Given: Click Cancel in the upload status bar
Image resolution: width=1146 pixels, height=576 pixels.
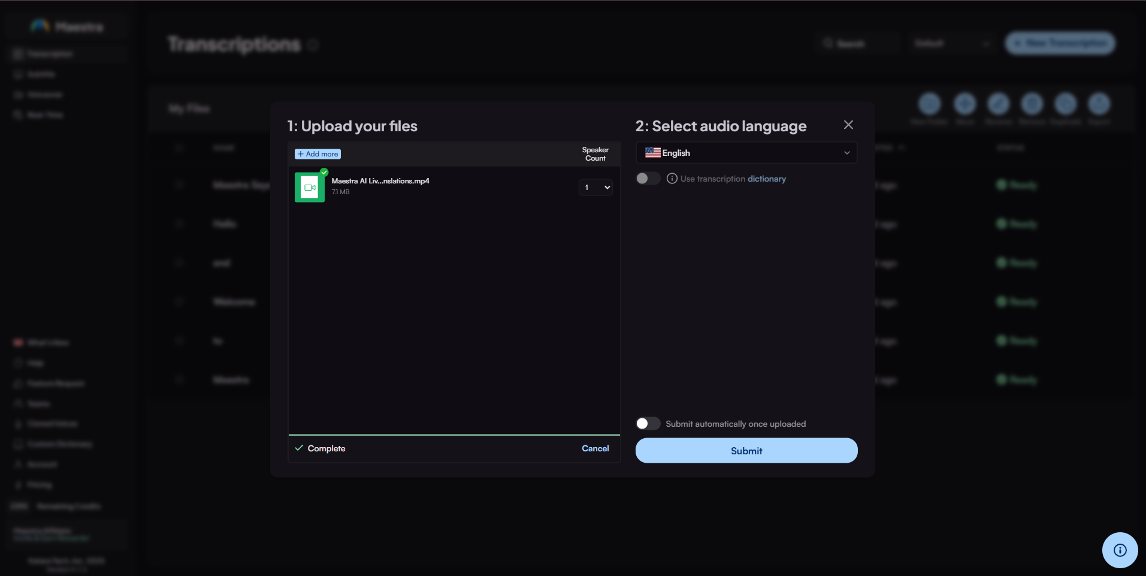Looking at the screenshot, I should pyautogui.click(x=595, y=448).
